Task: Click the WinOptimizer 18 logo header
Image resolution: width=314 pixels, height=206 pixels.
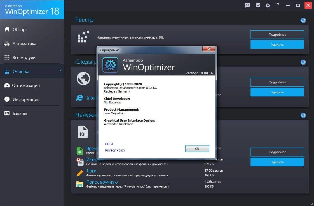Action: coord(32,10)
